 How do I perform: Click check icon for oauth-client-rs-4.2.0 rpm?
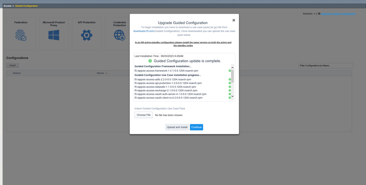point(230,98)
